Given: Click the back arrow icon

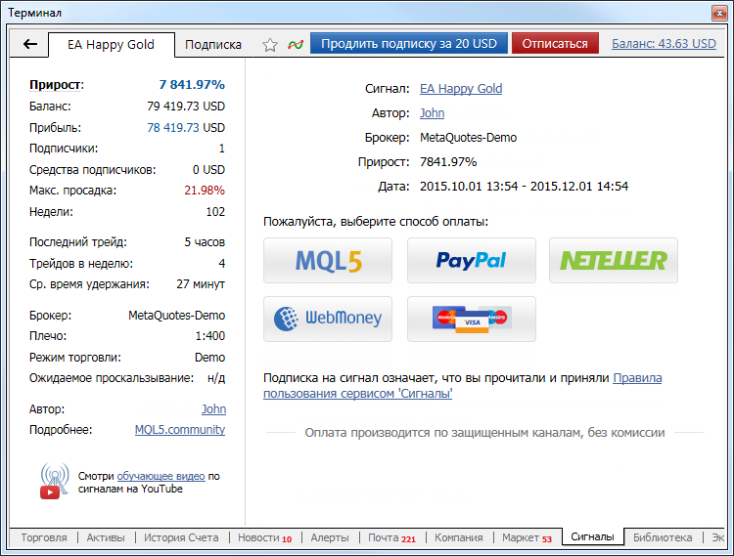Looking at the screenshot, I should coord(30,44).
